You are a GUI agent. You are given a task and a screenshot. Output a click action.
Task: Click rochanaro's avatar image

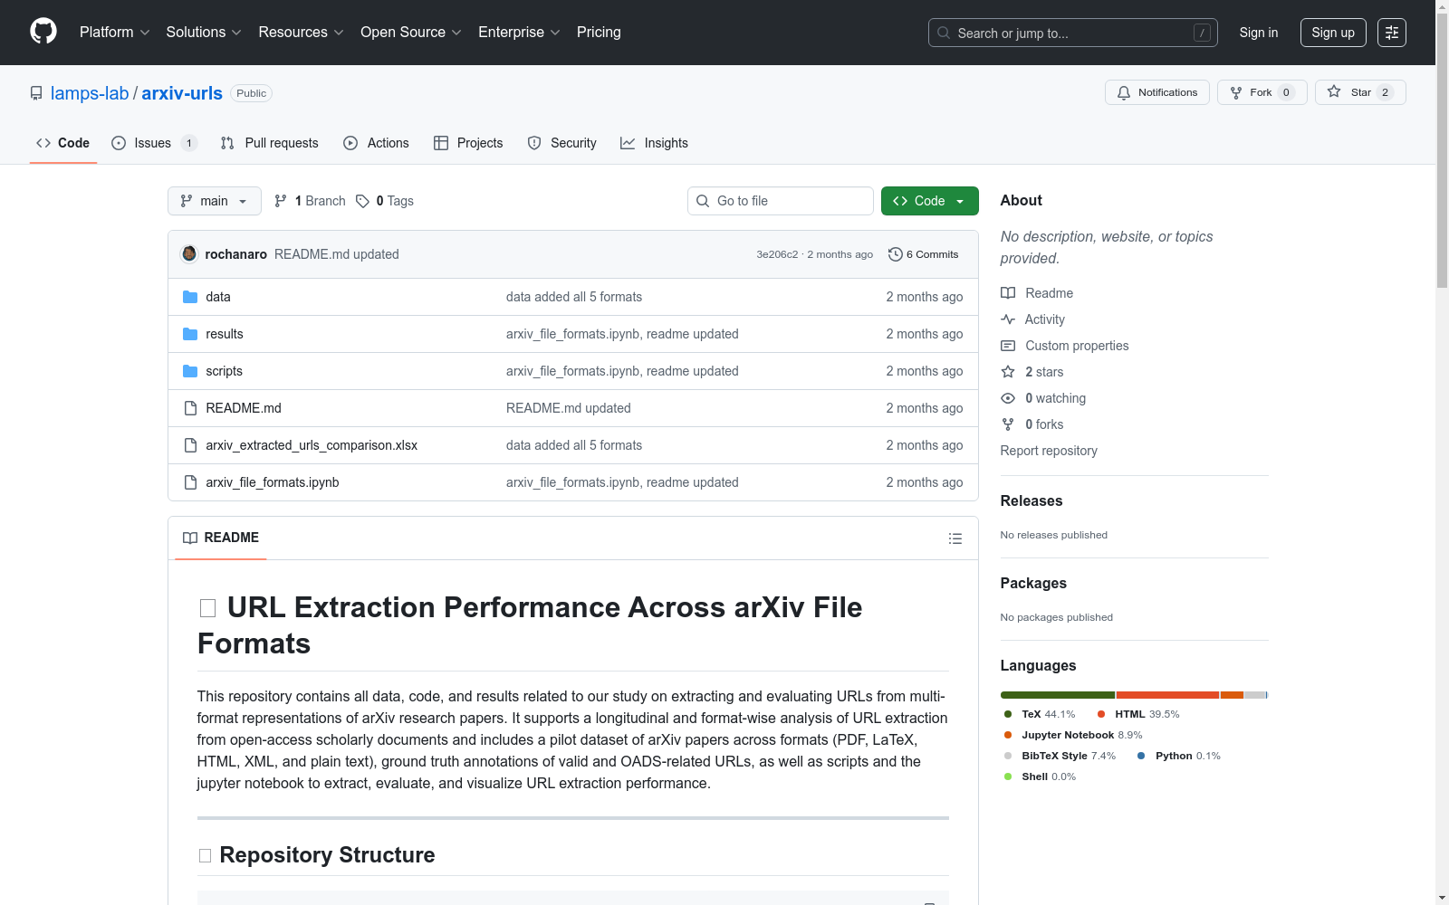click(x=189, y=253)
